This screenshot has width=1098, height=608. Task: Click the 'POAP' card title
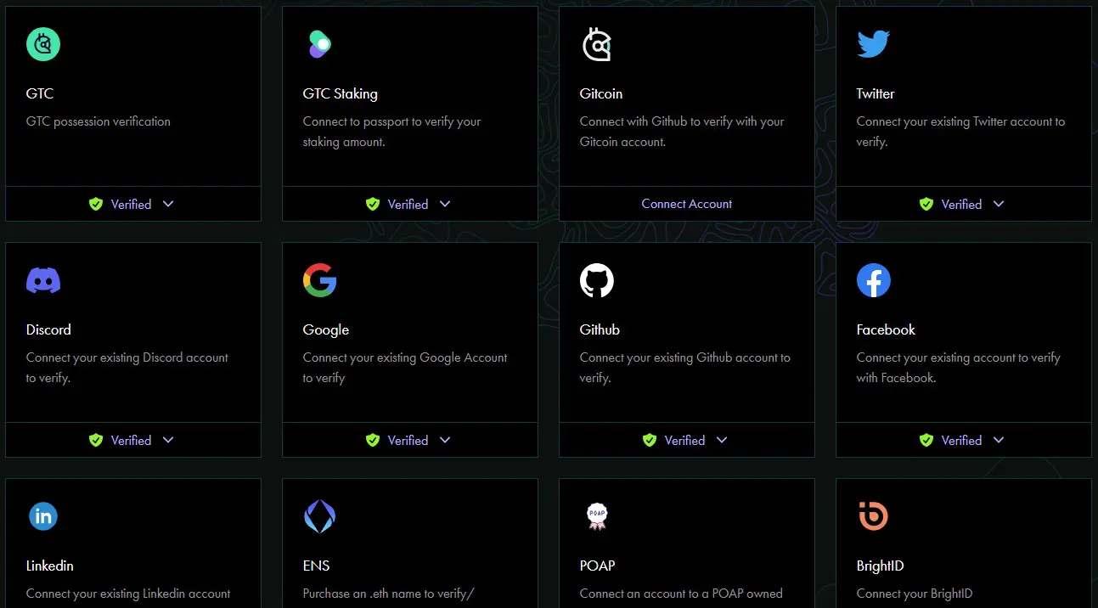tap(597, 566)
